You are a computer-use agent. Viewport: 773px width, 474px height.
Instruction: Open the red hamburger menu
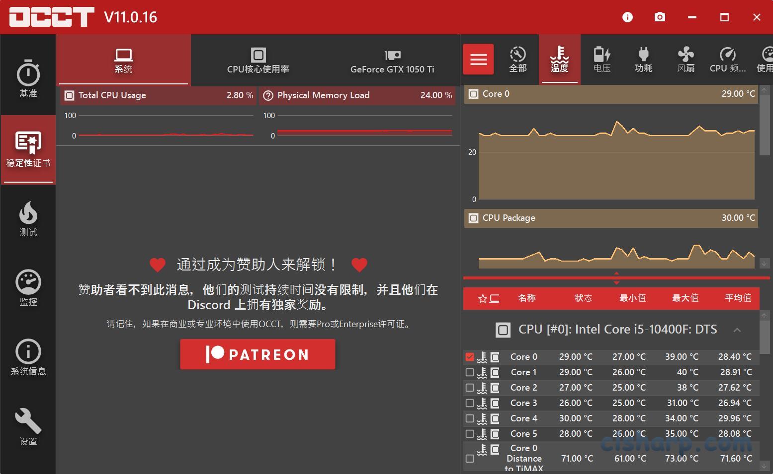478,59
